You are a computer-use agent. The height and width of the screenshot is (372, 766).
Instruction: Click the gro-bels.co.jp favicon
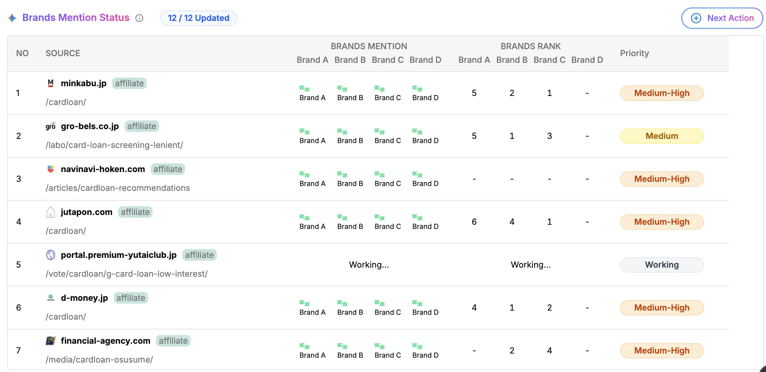coord(51,126)
